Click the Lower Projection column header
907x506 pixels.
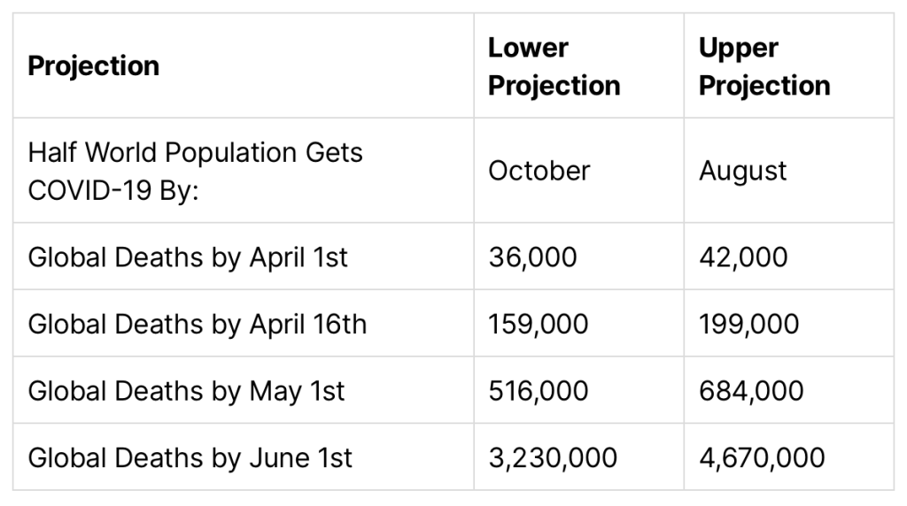click(554, 66)
